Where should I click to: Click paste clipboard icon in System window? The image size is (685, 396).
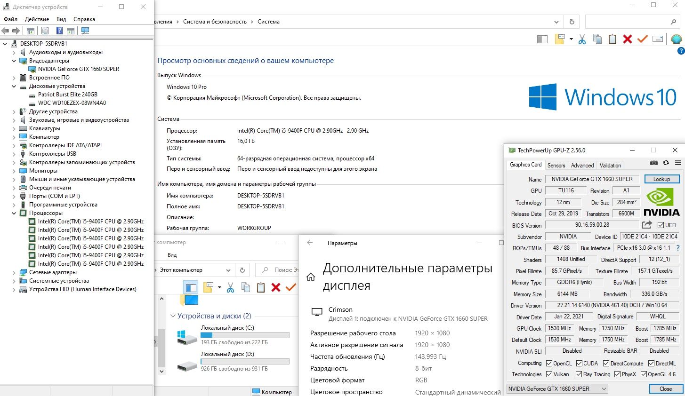click(612, 39)
